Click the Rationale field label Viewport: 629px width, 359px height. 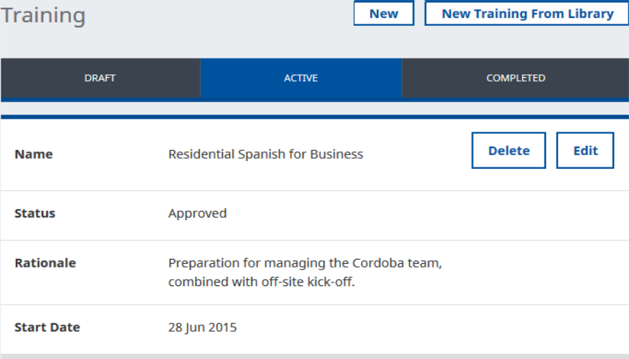pos(45,263)
